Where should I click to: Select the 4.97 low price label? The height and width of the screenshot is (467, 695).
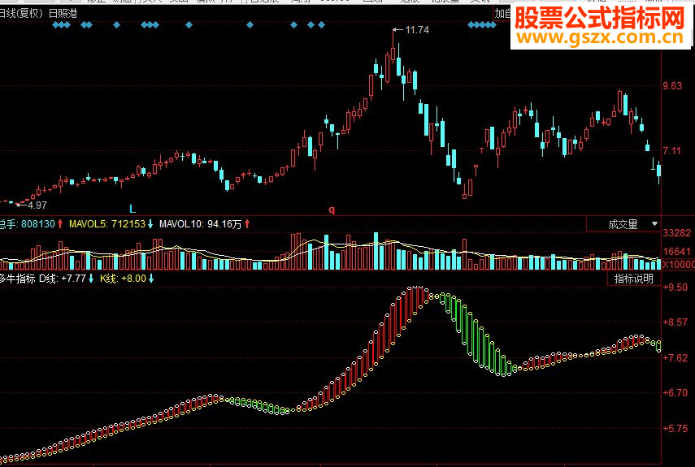coord(37,205)
